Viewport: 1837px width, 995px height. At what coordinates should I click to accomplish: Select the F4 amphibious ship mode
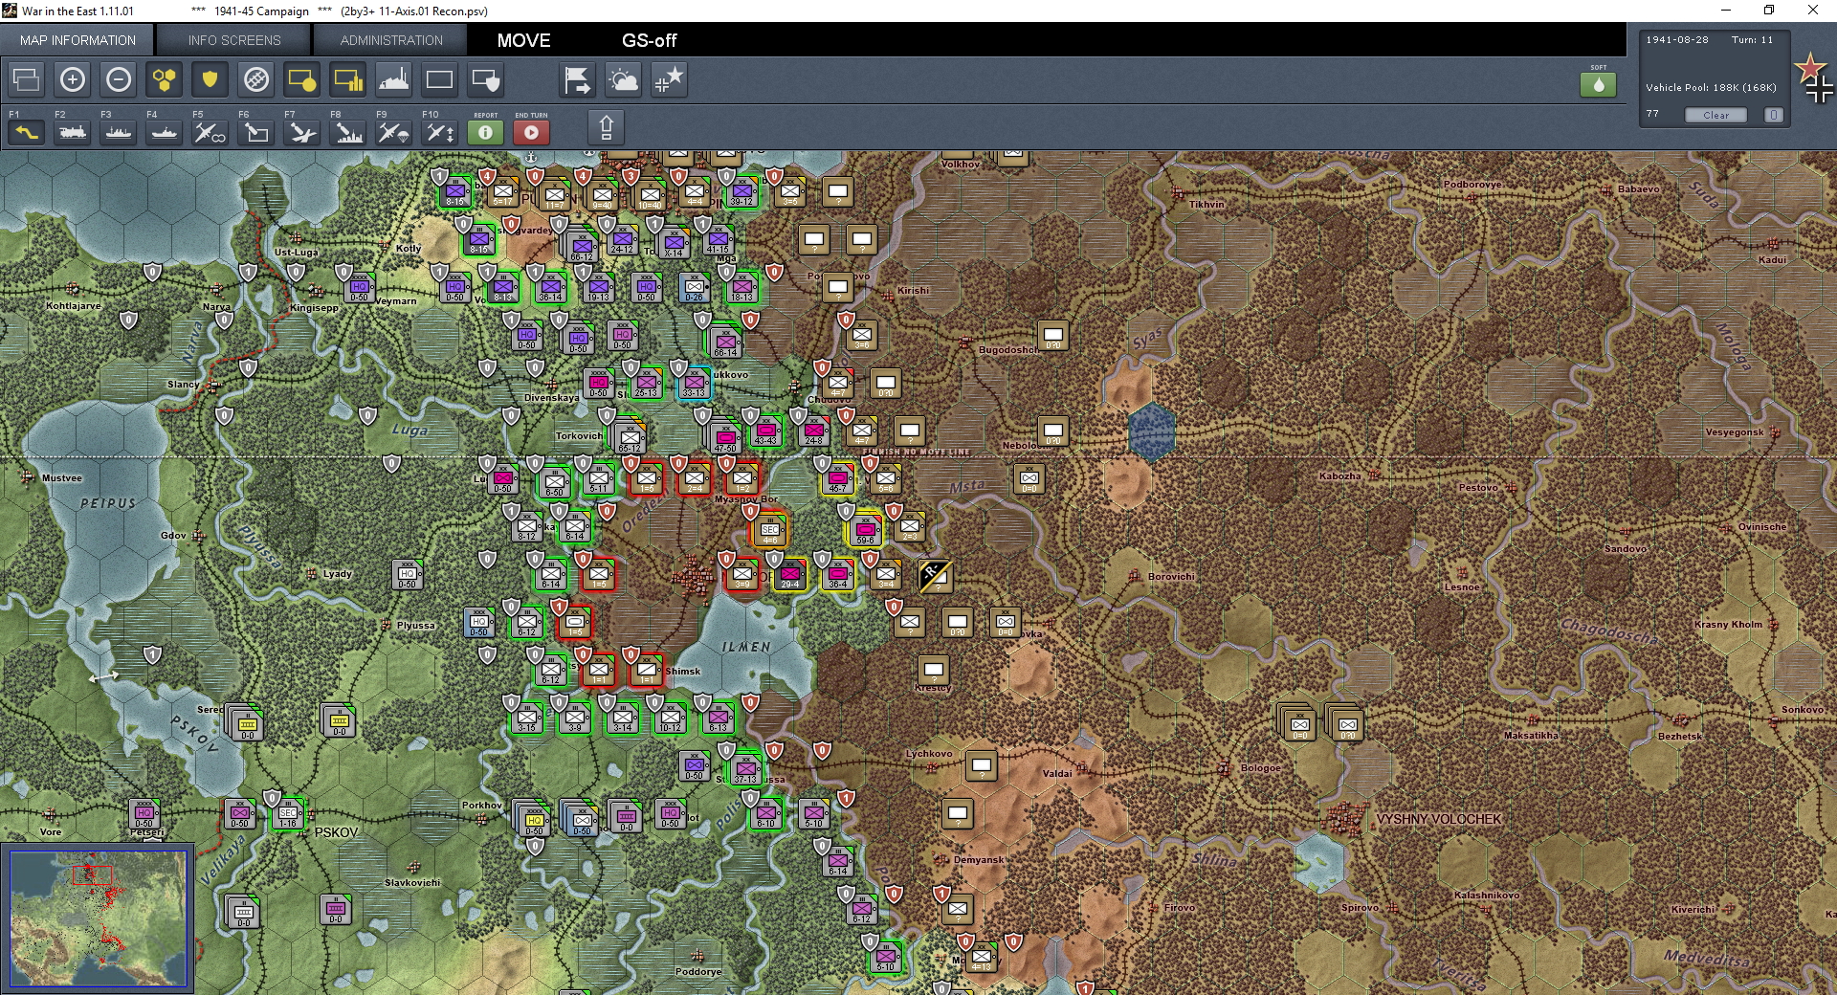click(165, 132)
